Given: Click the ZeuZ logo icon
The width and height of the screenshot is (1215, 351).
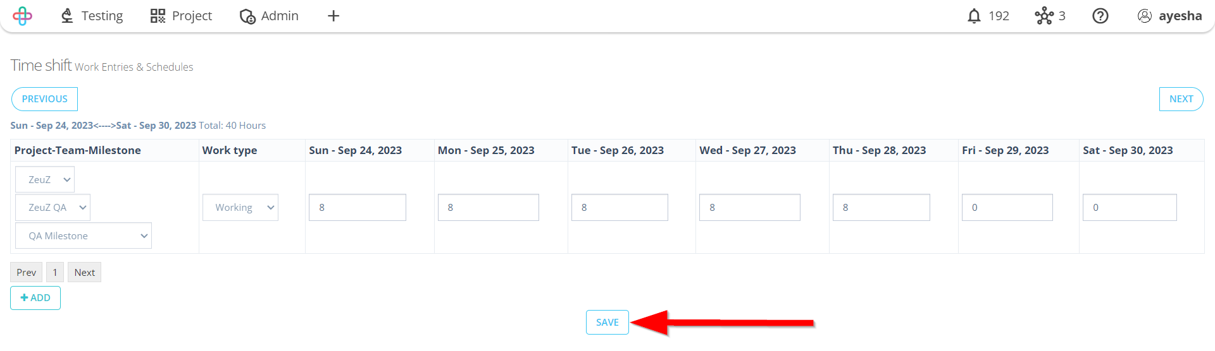Looking at the screenshot, I should pos(22,16).
